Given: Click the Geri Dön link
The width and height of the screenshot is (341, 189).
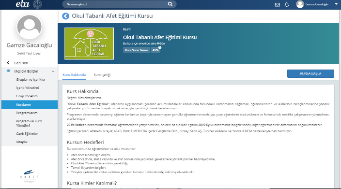Looking at the screenshot, I should (21, 63).
